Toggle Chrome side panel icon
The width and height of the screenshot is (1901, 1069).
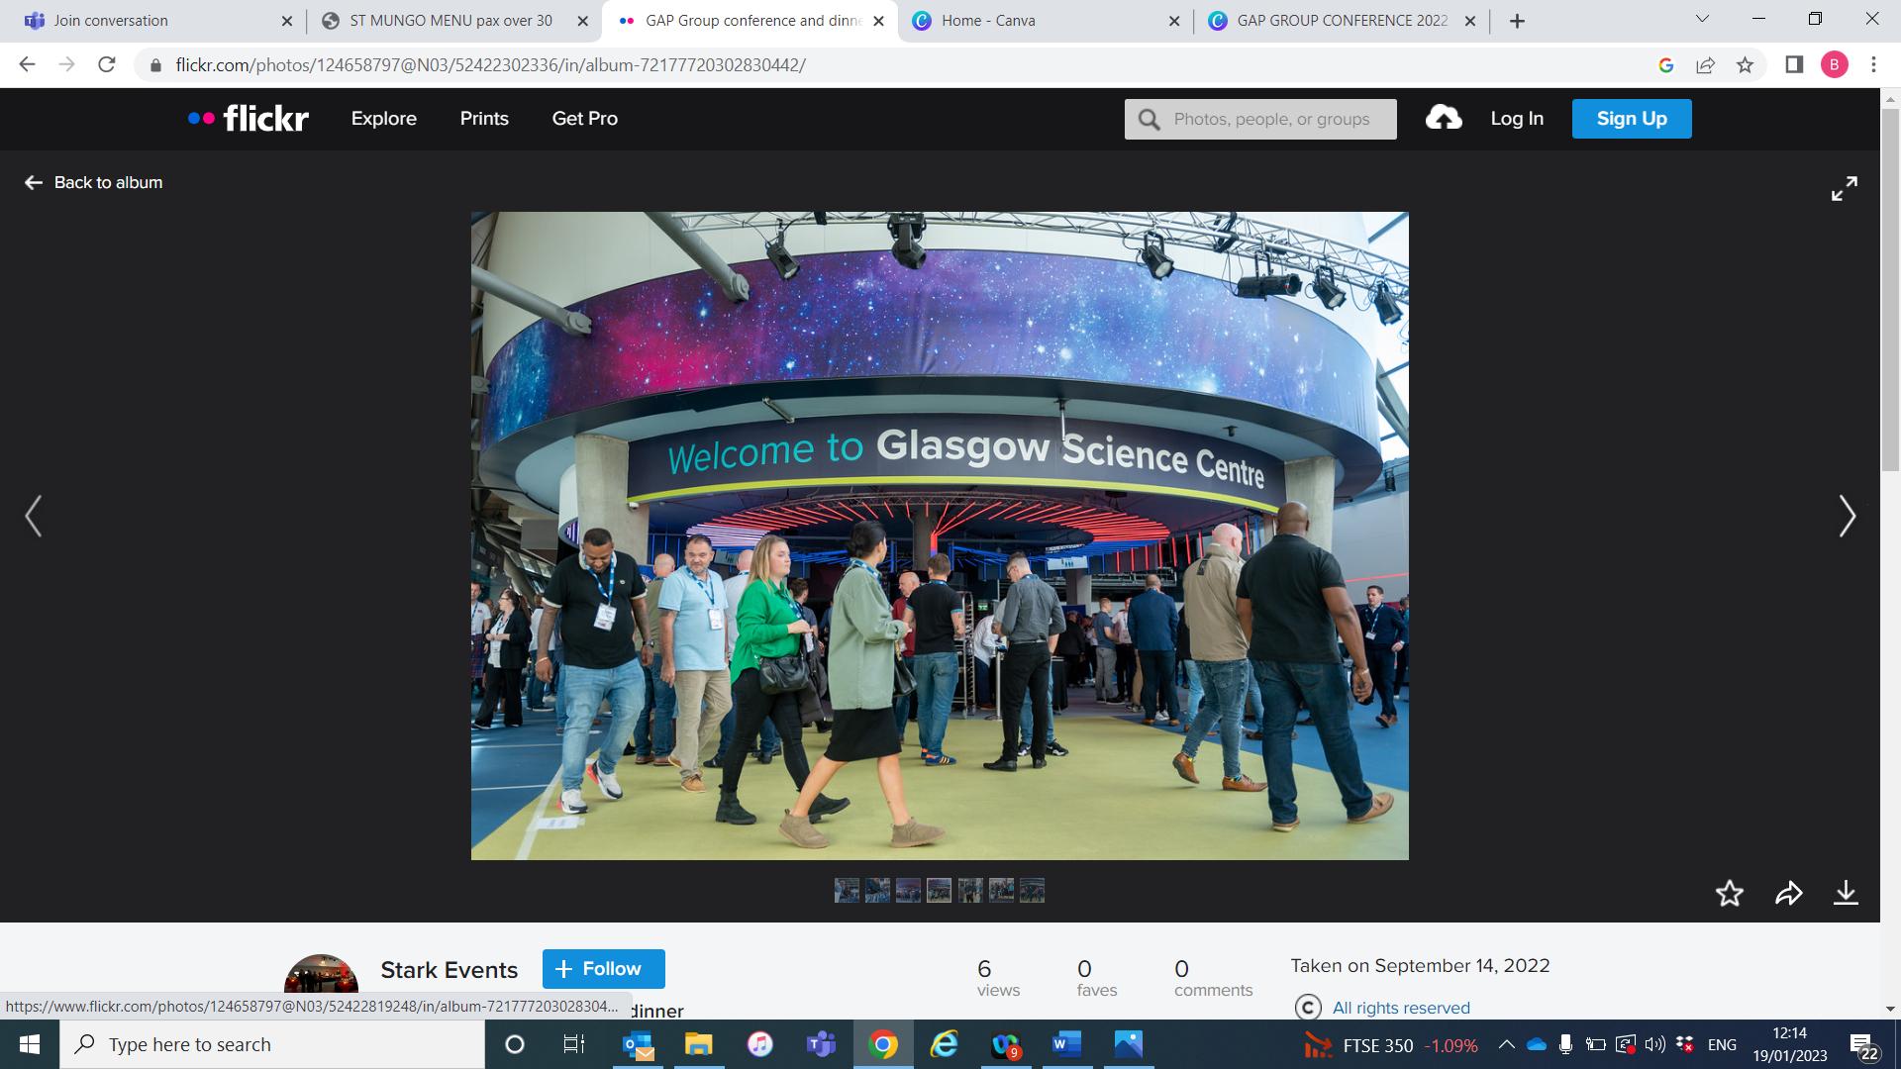click(1794, 65)
